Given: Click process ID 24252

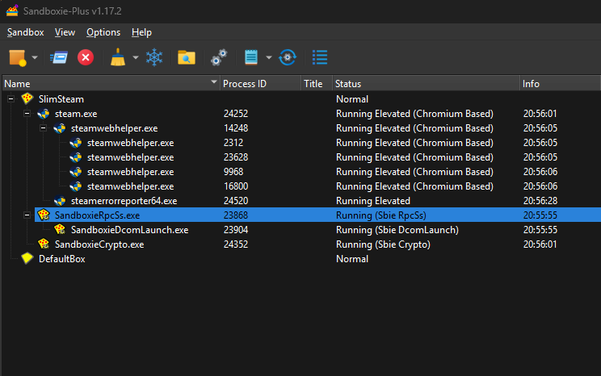Looking at the screenshot, I should tap(236, 114).
